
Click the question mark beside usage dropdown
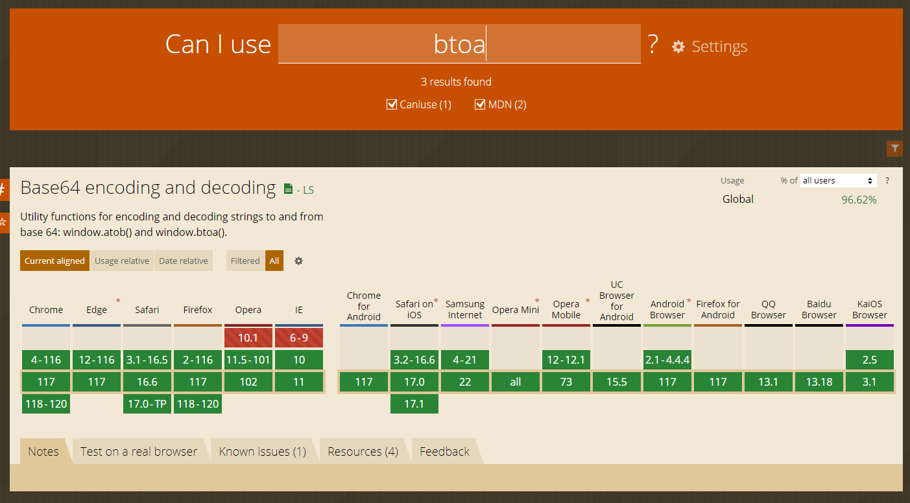coord(887,181)
